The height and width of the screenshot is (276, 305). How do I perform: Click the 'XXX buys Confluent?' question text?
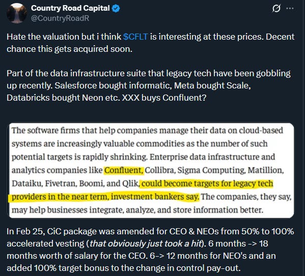(x=164, y=98)
